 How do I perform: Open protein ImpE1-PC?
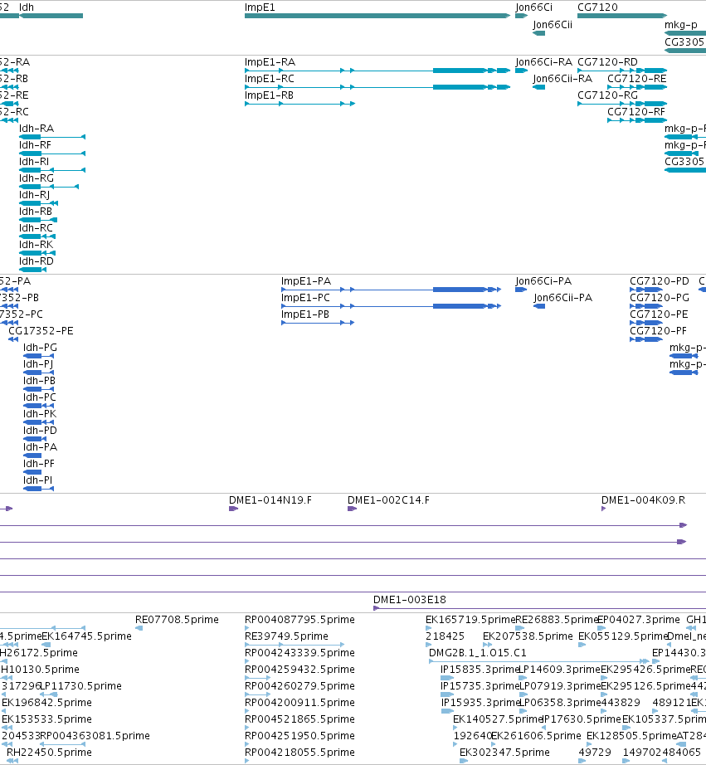coord(391,306)
